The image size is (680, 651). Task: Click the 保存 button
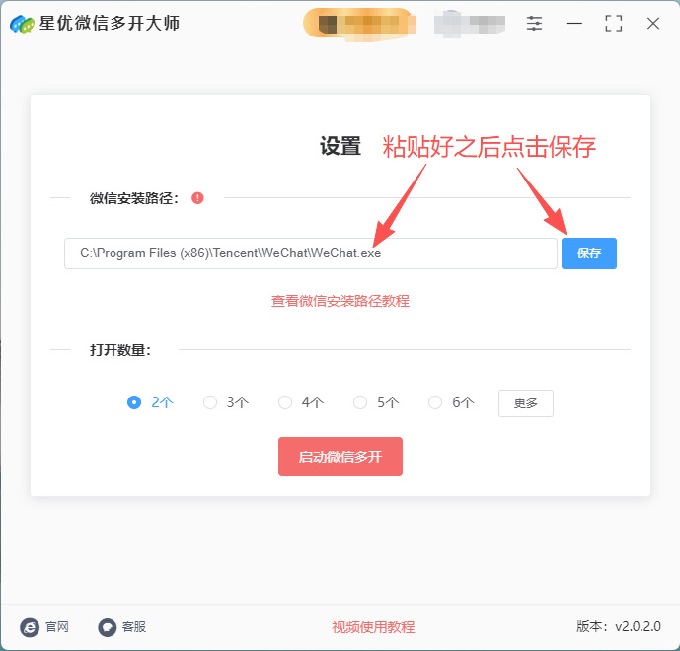589,253
